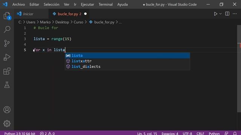Click the VS Code logo in title bar

(x=5, y=4)
